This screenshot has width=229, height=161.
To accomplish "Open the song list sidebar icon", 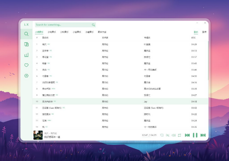I will pyautogui.click(x=26, y=44).
